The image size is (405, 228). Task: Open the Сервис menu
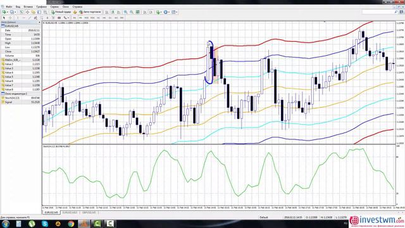coord(54,6)
